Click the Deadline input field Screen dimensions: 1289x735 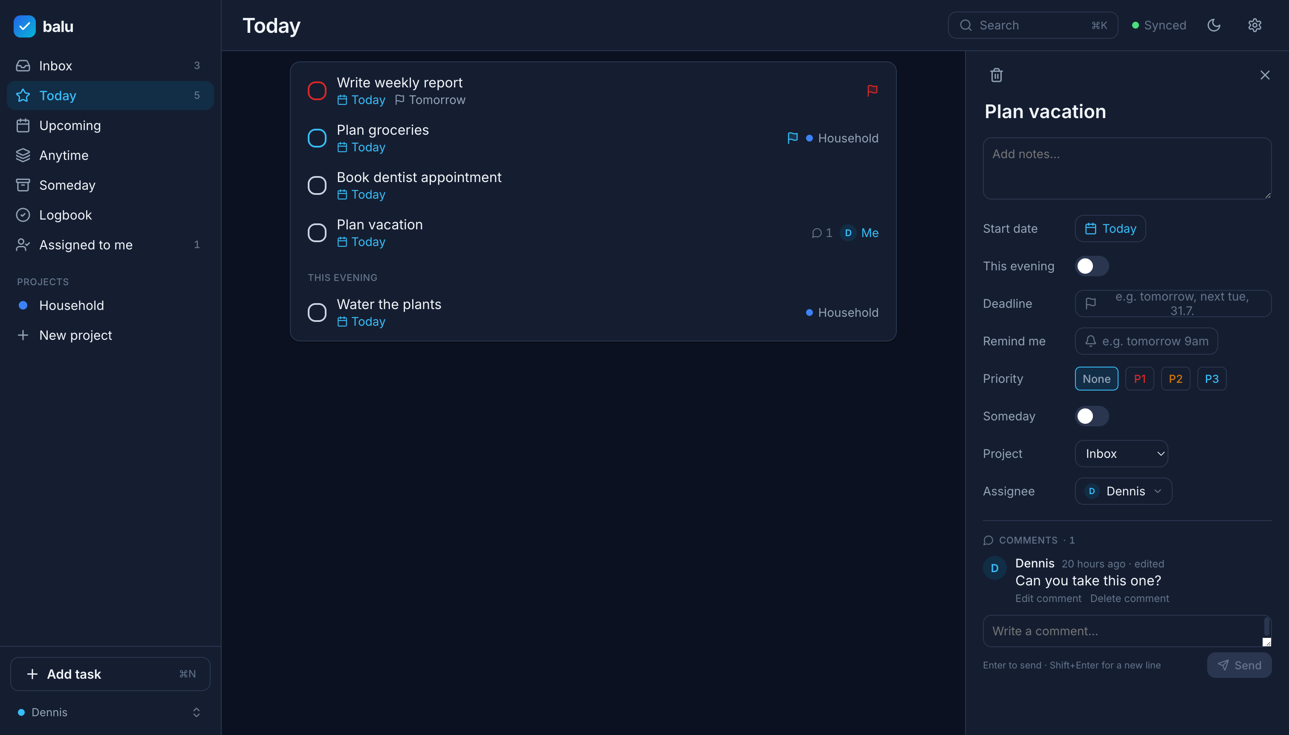point(1173,304)
